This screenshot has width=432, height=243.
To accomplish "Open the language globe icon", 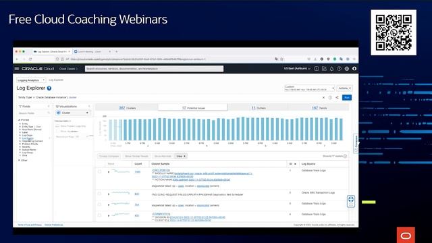I will (347, 69).
